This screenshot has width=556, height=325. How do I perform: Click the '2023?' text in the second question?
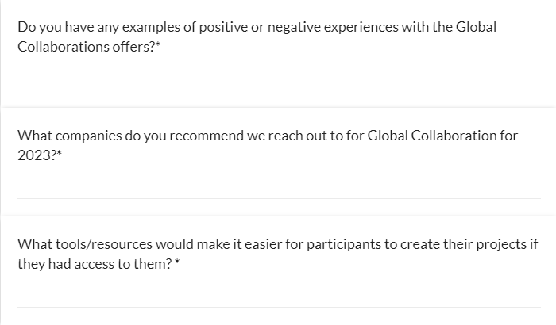[35, 155]
